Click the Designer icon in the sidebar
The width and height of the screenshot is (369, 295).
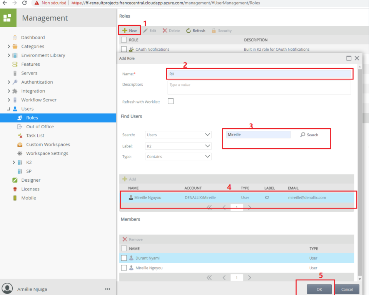pos(15,180)
